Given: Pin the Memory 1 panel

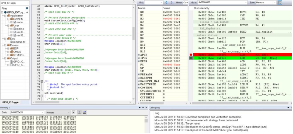Looking at the screenshot, I should click(x=143, y=108).
